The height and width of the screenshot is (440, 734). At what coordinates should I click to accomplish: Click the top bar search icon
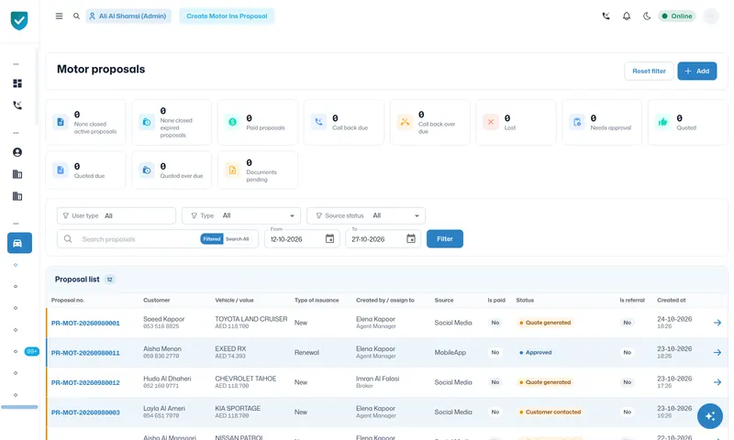point(76,16)
